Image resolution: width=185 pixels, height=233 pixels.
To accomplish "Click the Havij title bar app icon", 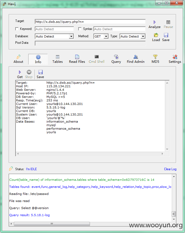I will coord(4,4).
